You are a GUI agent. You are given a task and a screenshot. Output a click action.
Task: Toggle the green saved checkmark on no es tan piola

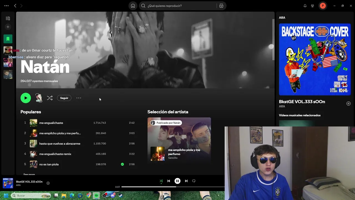122,164
